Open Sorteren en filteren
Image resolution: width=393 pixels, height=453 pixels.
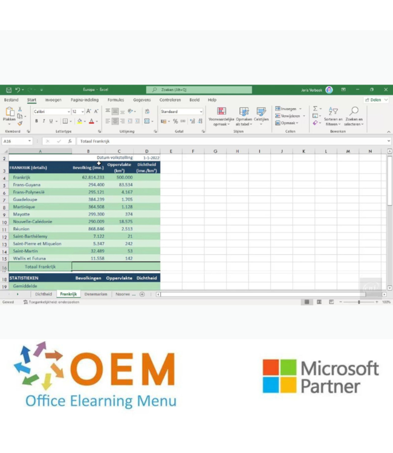coord(333,117)
